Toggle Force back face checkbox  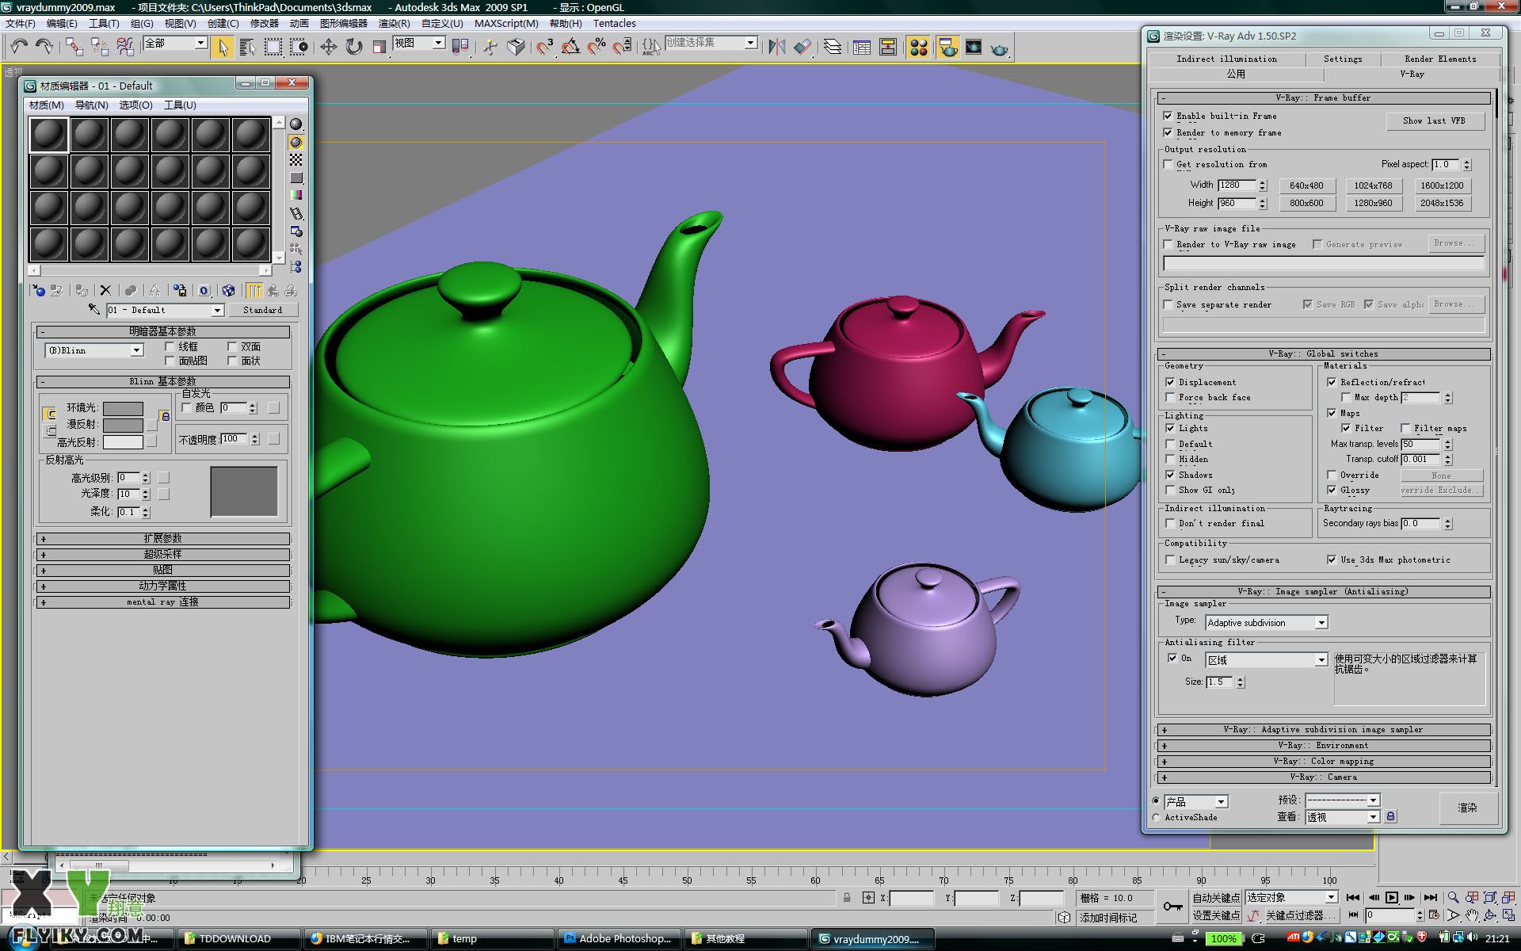point(1170,397)
